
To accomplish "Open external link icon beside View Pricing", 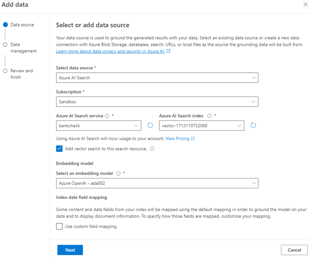I will point(193,138).
